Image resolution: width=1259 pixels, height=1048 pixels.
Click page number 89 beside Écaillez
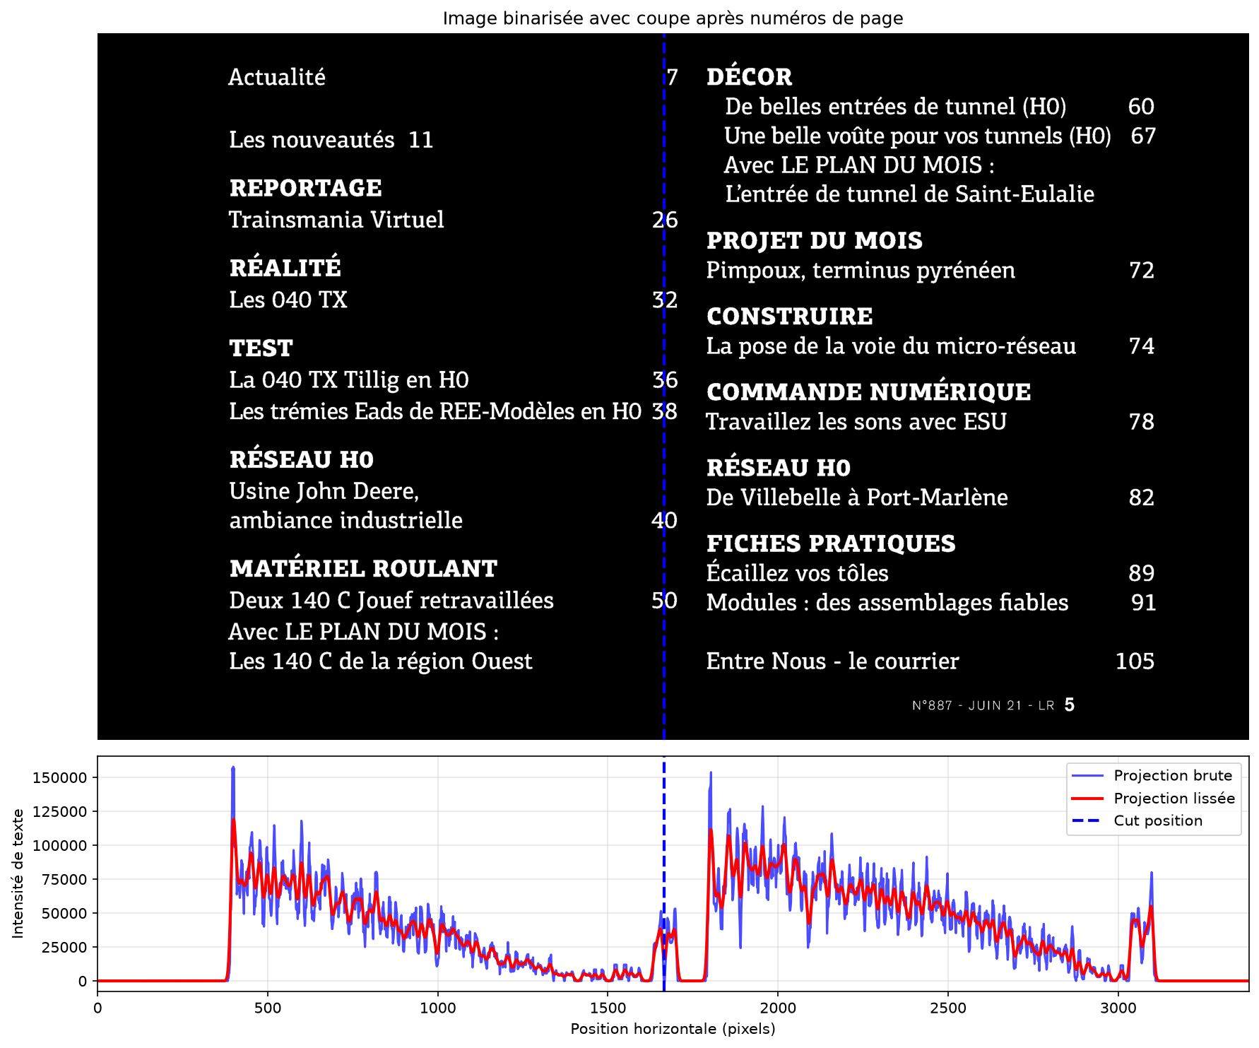pyautogui.click(x=1142, y=573)
